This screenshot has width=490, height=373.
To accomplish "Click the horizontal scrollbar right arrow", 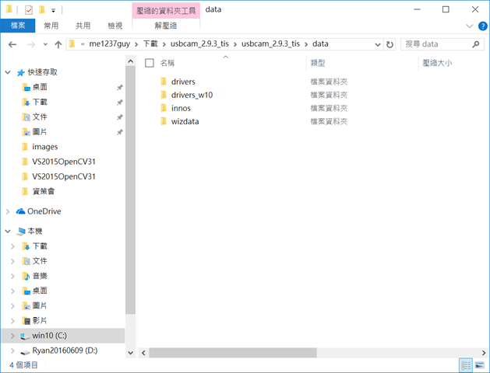I will [x=484, y=353].
